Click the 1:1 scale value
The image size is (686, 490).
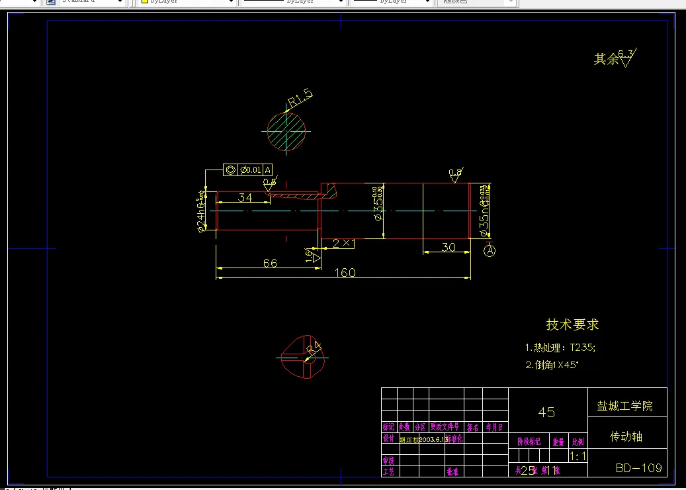pyautogui.click(x=578, y=456)
